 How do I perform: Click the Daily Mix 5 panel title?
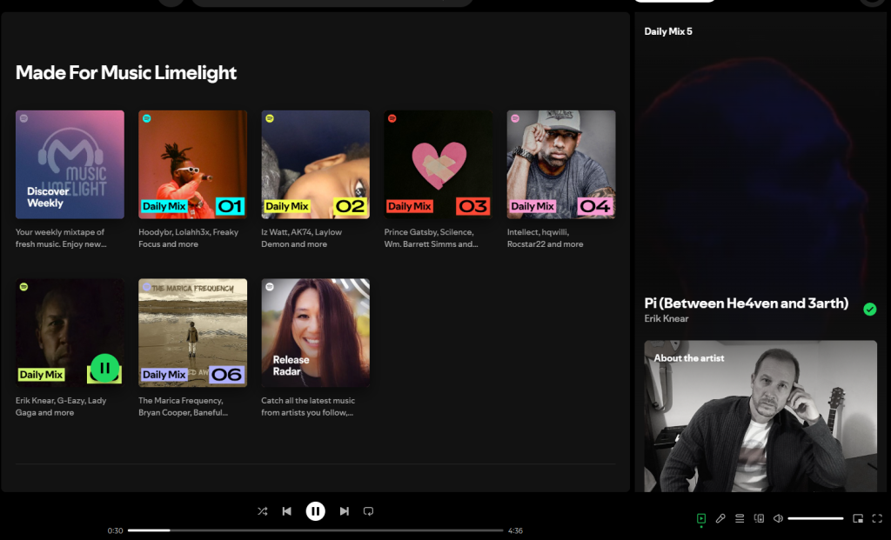[x=668, y=32]
